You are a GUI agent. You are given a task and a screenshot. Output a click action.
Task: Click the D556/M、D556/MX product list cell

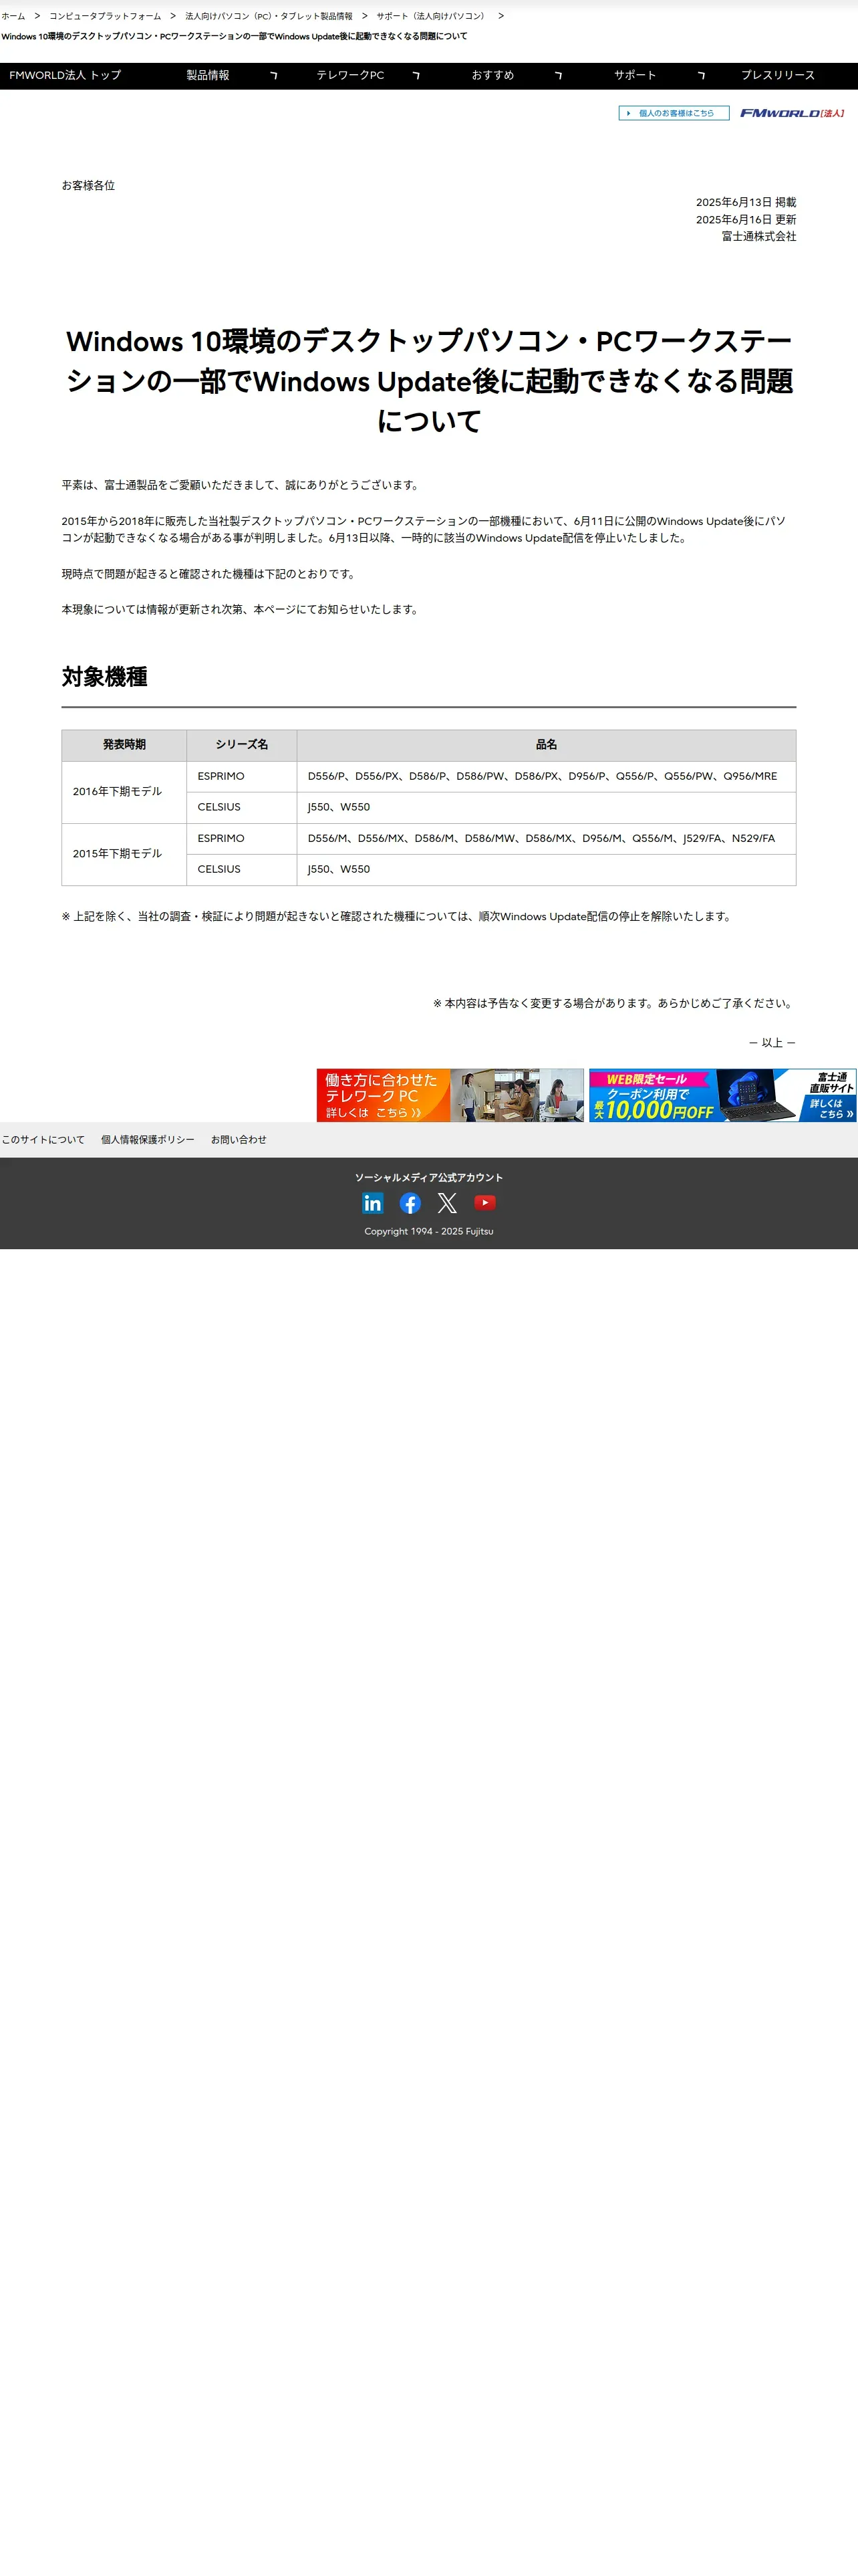coord(547,839)
